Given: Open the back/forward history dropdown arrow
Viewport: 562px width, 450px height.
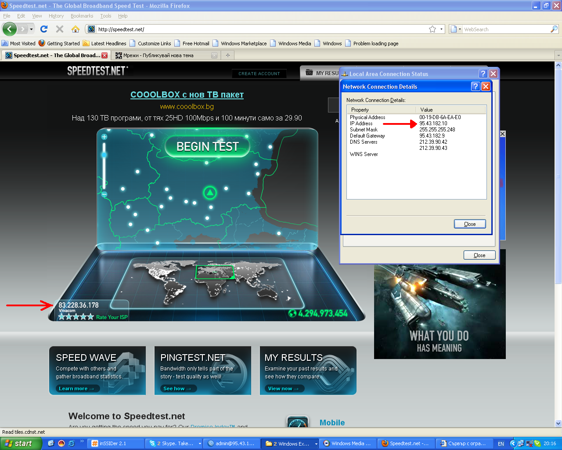Looking at the screenshot, I should [x=31, y=29].
